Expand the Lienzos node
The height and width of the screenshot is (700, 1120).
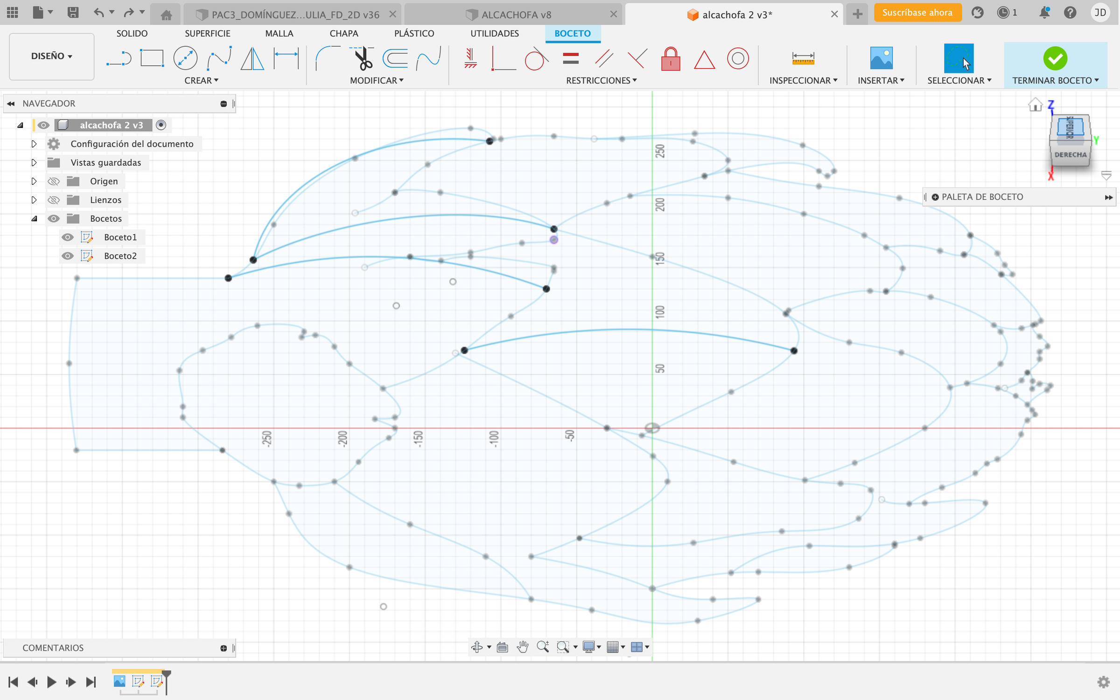click(x=34, y=200)
